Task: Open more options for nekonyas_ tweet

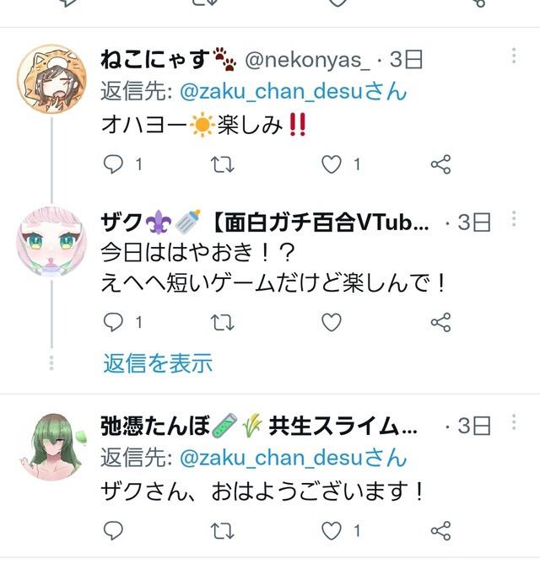Action: click(x=514, y=56)
